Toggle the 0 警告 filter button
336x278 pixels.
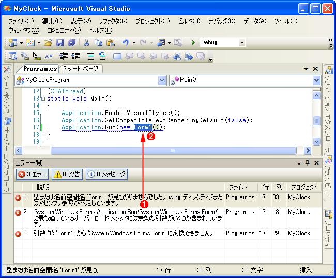click(x=67, y=174)
